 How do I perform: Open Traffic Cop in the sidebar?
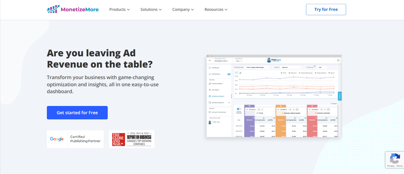coord(214,122)
